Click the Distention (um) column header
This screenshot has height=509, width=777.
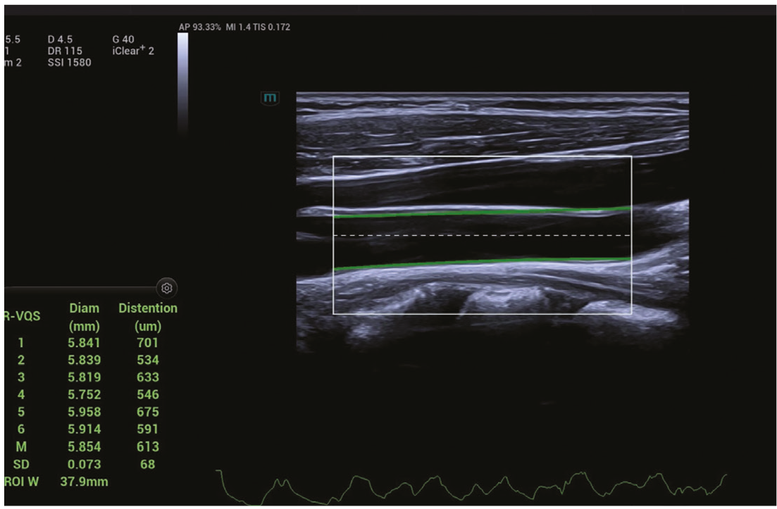pyautogui.click(x=148, y=317)
